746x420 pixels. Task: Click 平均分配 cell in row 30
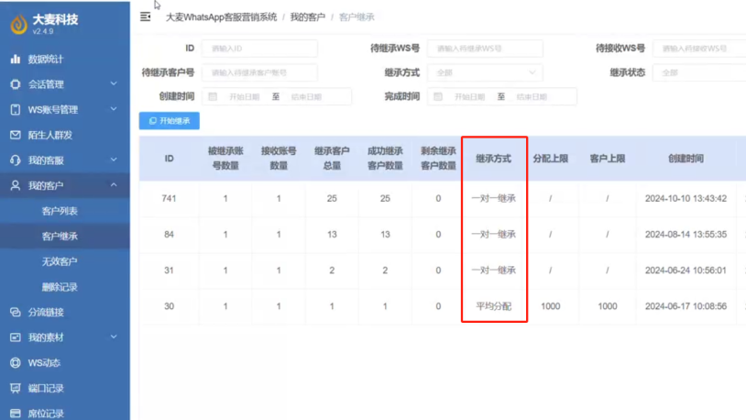pyautogui.click(x=494, y=306)
